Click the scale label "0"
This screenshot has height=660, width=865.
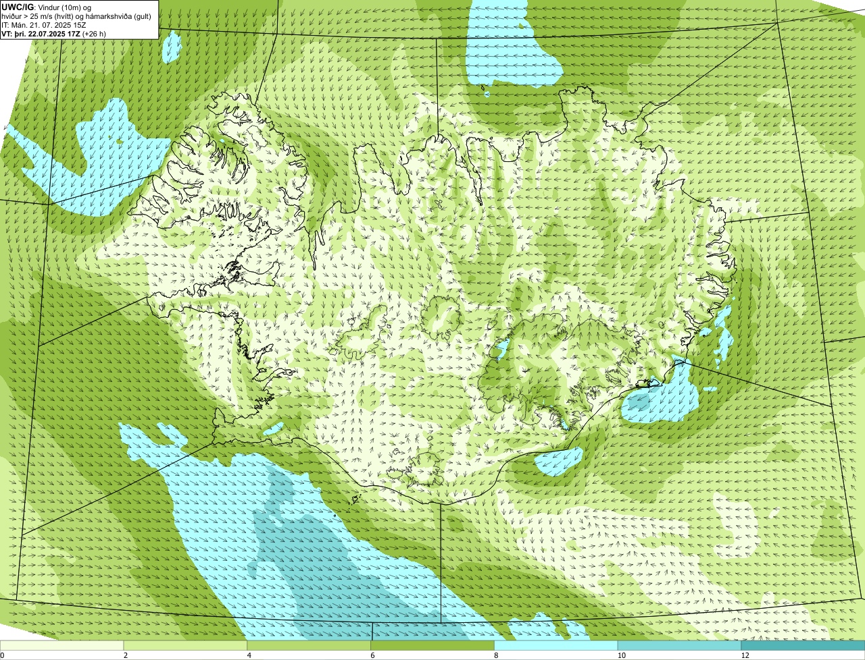click(2, 655)
